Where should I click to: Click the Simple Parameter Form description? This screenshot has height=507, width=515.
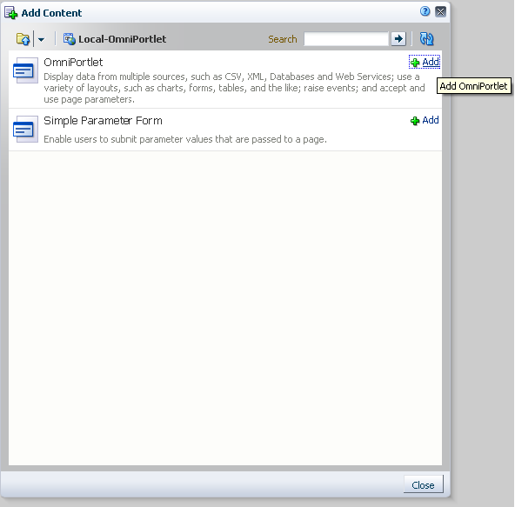click(x=185, y=139)
